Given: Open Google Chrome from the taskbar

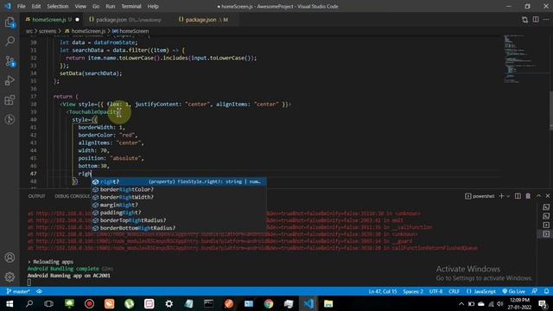Looking at the screenshot, I should [269, 303].
